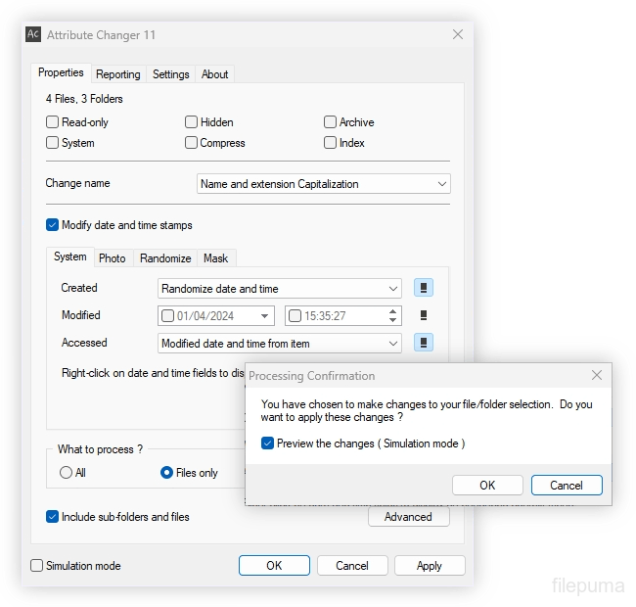The width and height of the screenshot is (636, 607).
Task: Click the small icon beside Modified time field
Action: [424, 315]
